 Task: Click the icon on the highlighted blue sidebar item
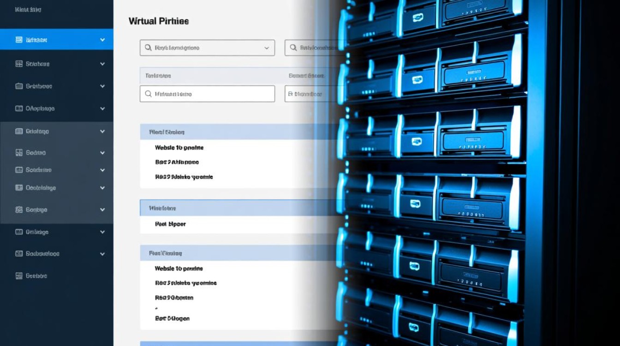(19, 40)
